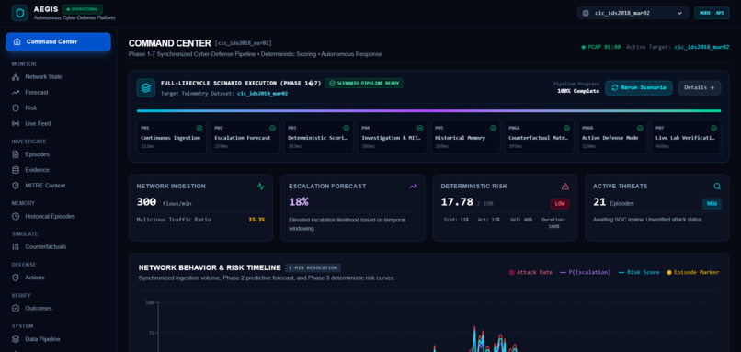
Task: Click the AEGIS shield logo icon
Action: click(x=20, y=13)
